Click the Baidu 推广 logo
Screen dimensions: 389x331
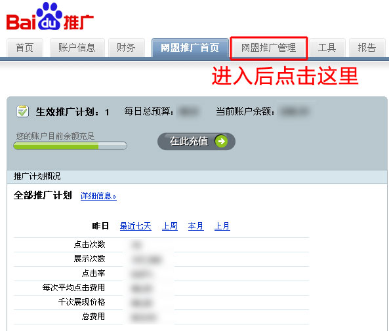point(50,16)
